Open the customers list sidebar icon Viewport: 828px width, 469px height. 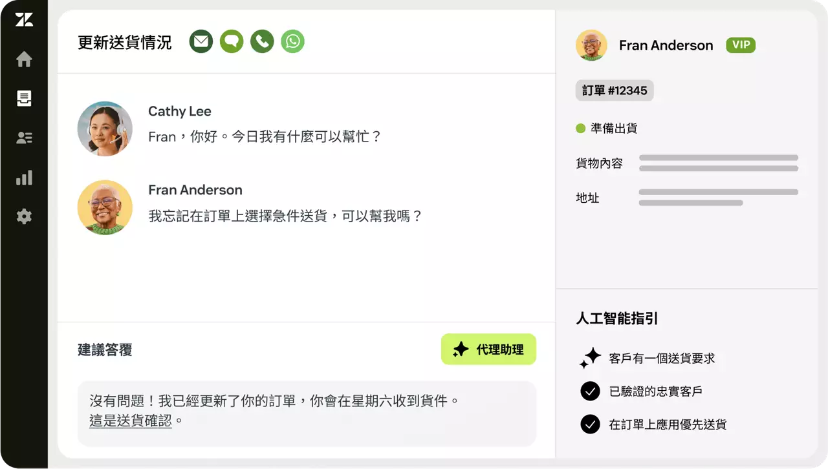coord(24,138)
